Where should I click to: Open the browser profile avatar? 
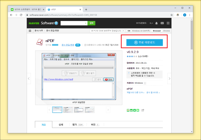click(x=185, y=15)
